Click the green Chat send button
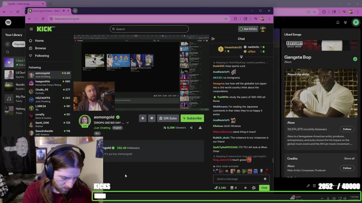Screen dimensions: 362x203 point(264,188)
